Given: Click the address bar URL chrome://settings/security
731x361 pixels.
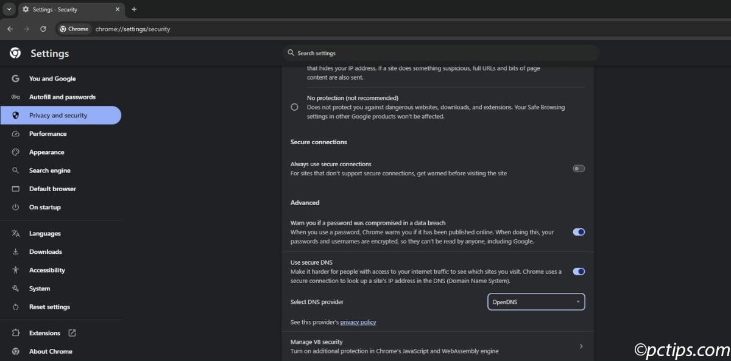Looking at the screenshot, I should coord(133,29).
